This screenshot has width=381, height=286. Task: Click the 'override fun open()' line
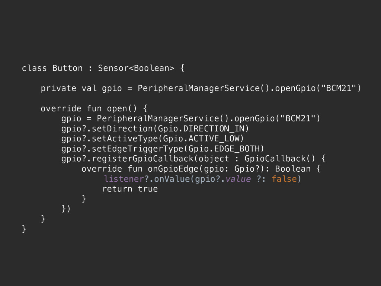[94, 108]
